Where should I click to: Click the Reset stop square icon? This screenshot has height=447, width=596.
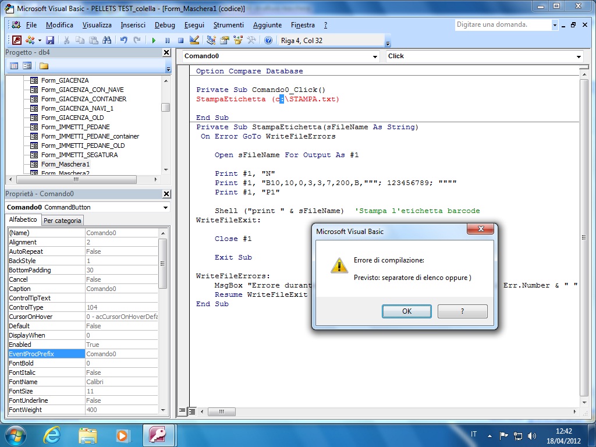tap(181, 40)
